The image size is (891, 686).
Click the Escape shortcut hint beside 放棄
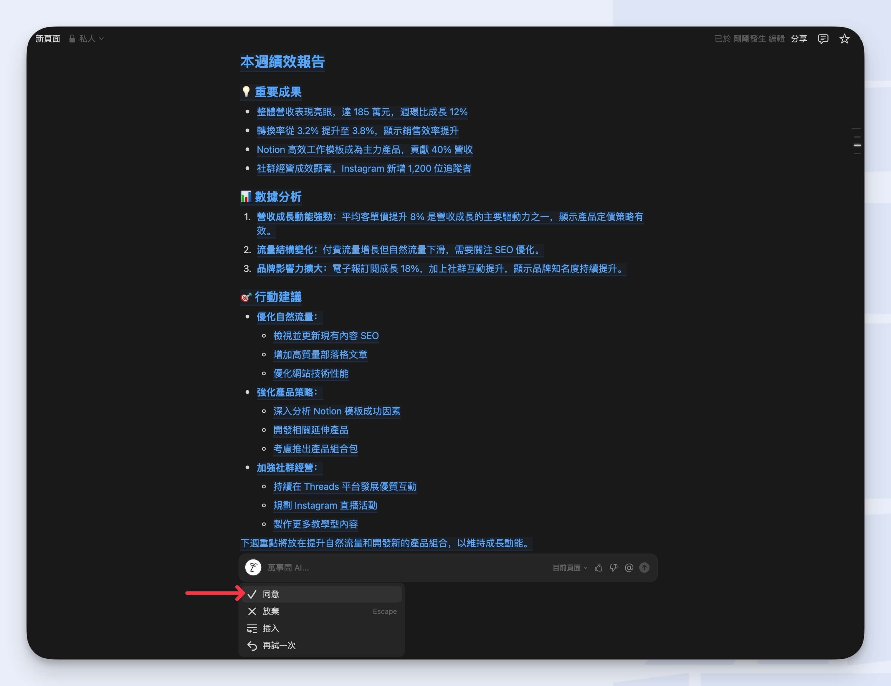point(384,611)
